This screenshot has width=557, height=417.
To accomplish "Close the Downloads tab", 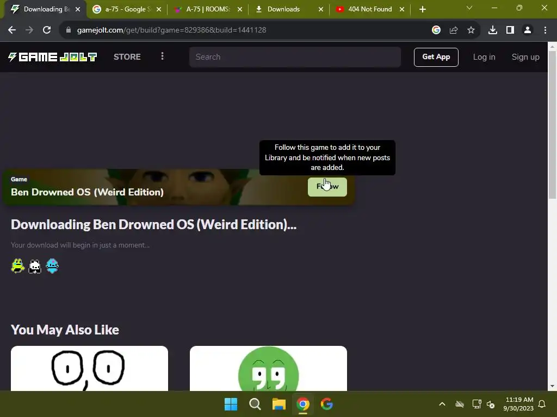I will click(321, 9).
